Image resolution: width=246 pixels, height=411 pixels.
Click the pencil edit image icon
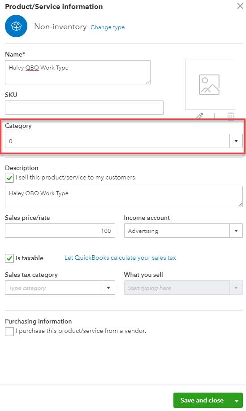200,116
